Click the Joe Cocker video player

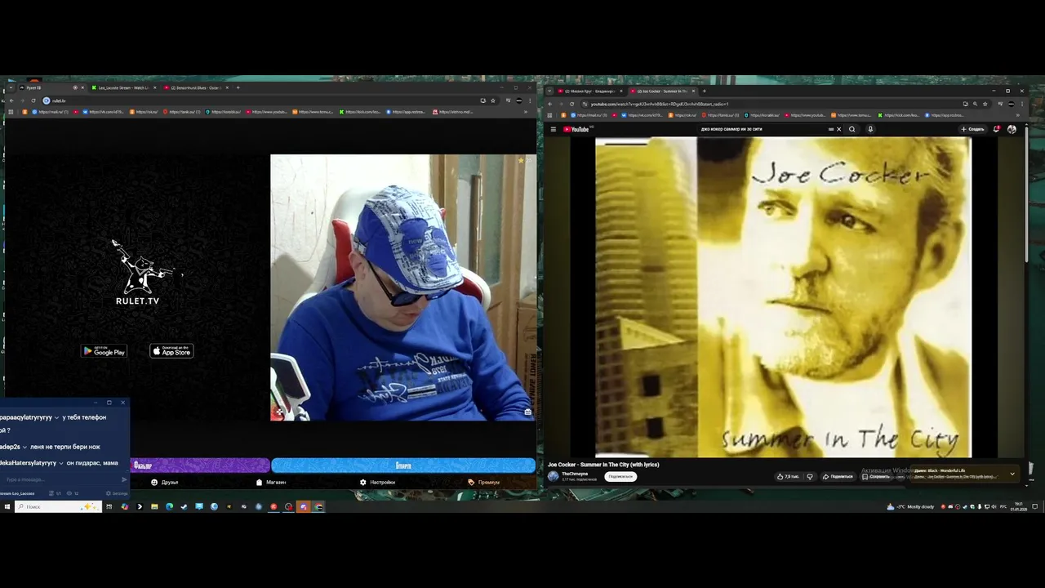783,297
